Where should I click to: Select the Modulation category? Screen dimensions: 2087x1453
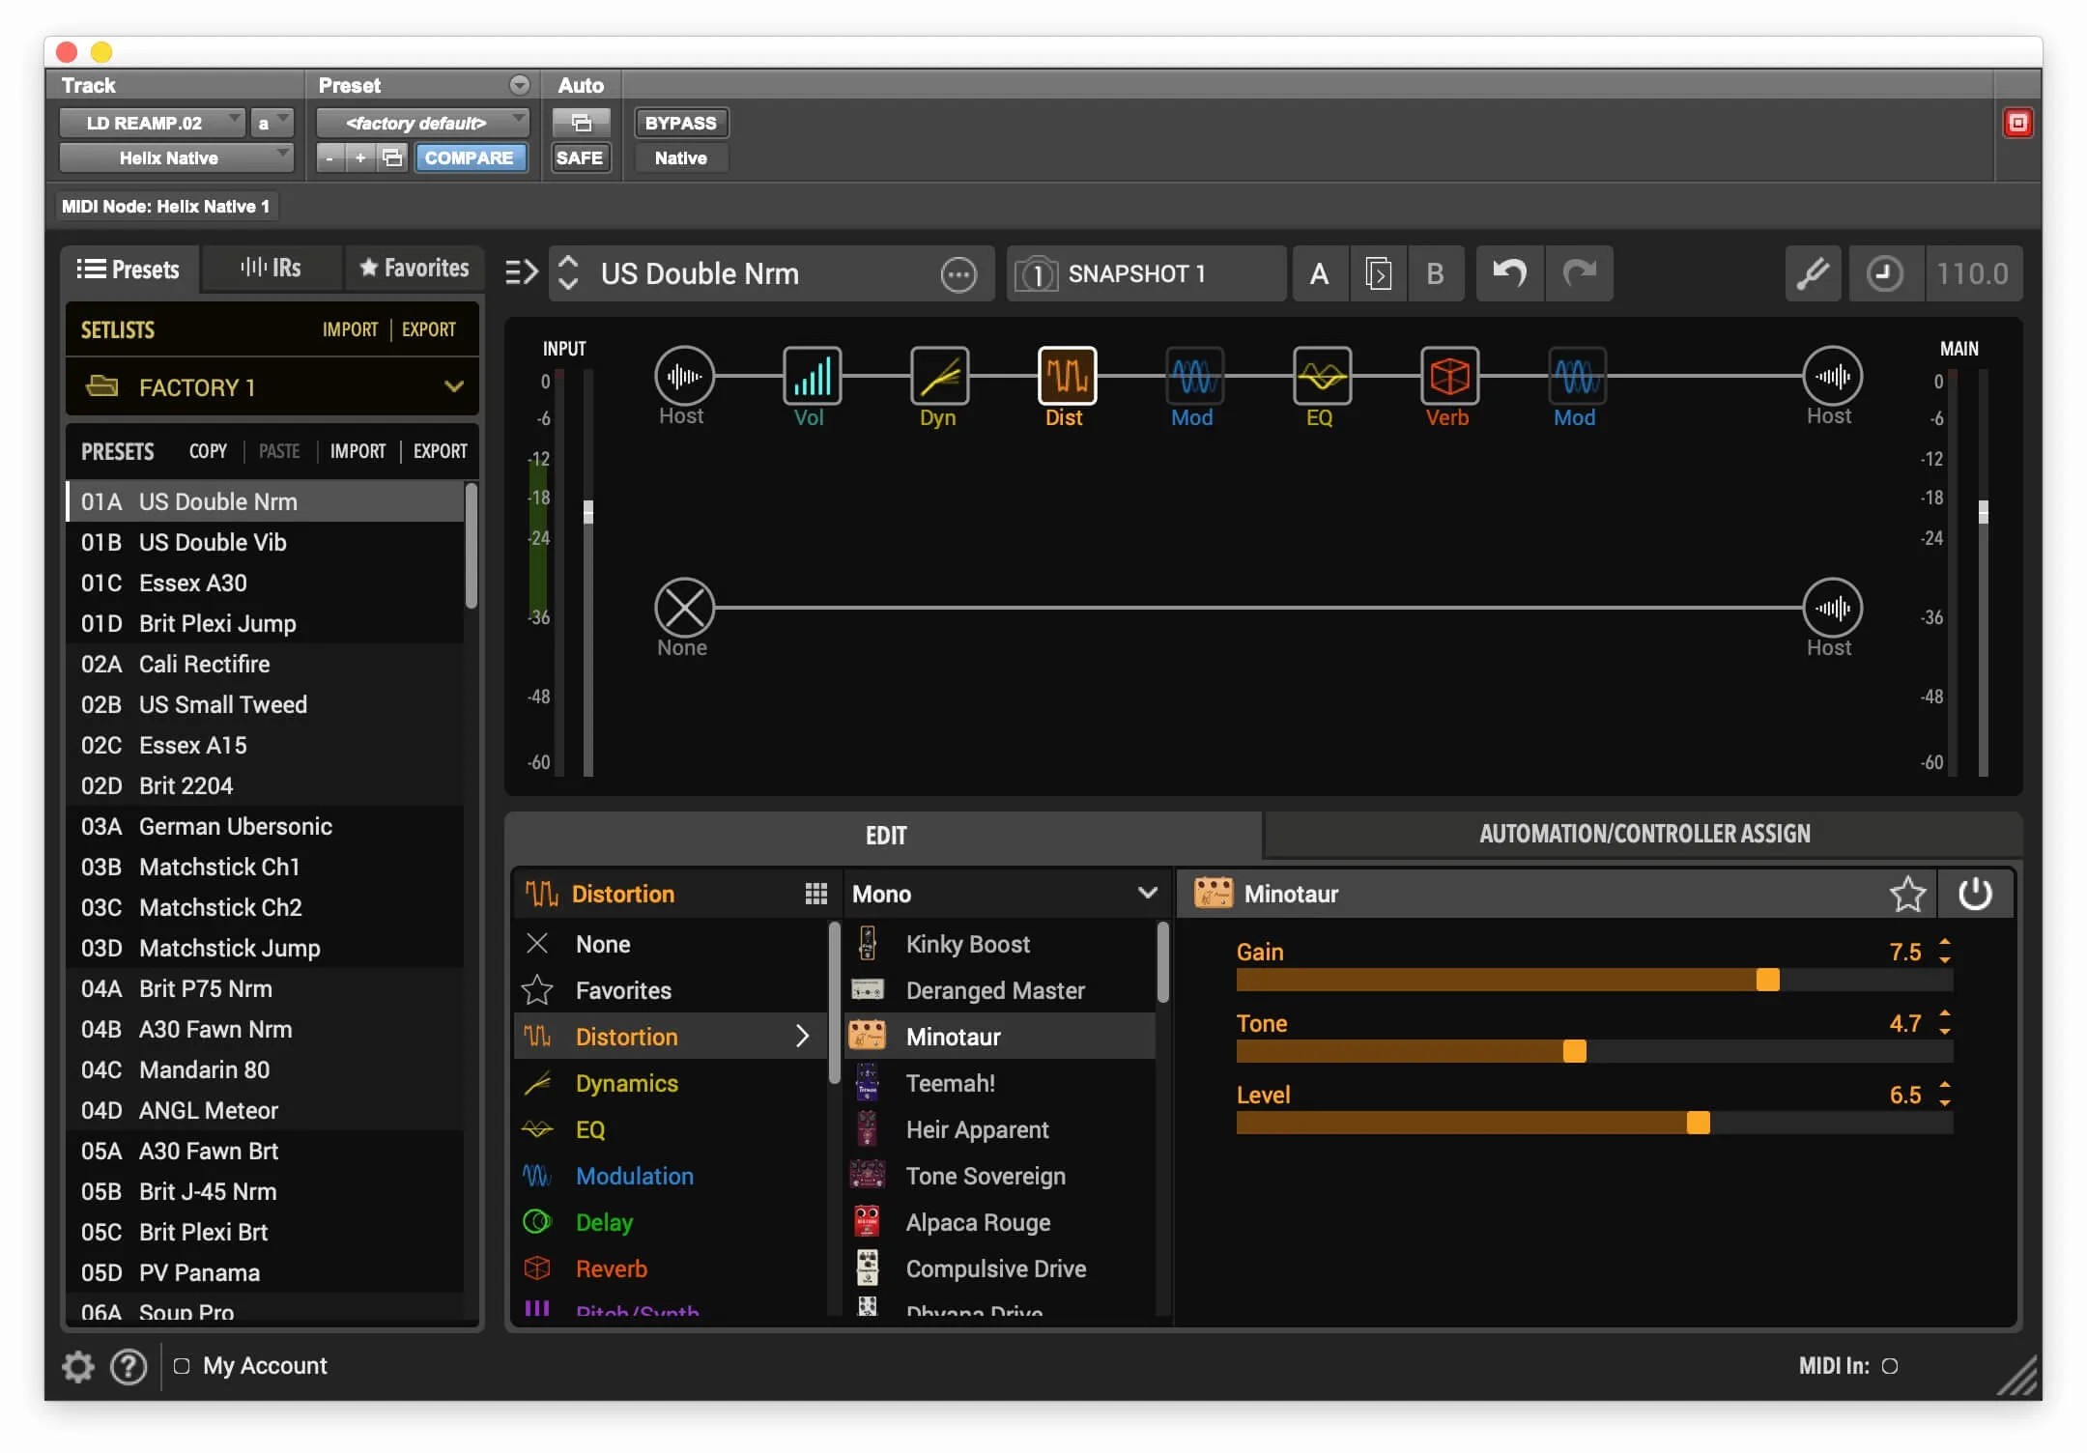[x=671, y=1176]
